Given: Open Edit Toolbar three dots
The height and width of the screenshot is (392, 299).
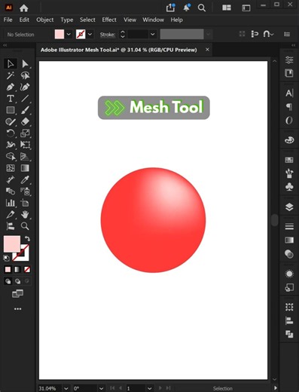Looking at the screenshot, I should pyautogui.click(x=17, y=309).
